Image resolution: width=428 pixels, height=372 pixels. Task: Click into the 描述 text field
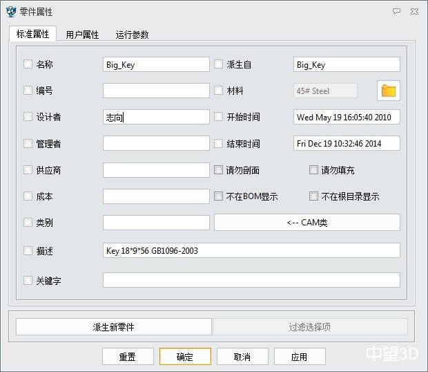coord(251,250)
